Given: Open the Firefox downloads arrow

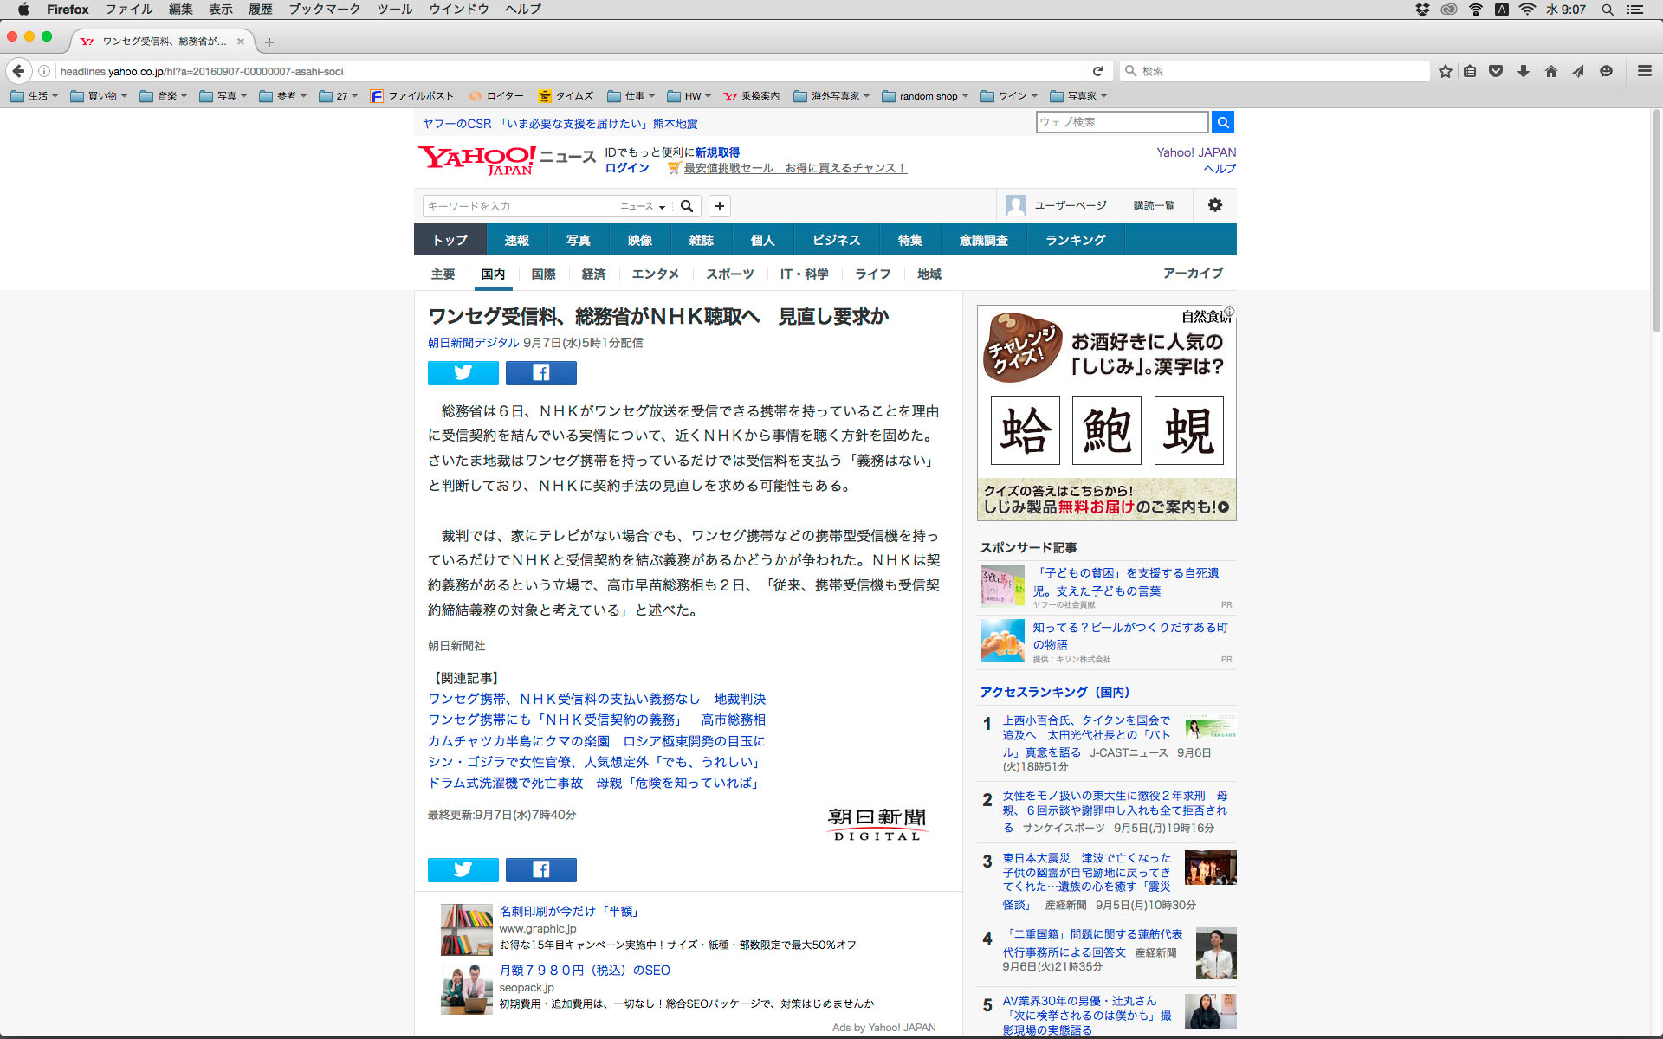Looking at the screenshot, I should click(1524, 71).
